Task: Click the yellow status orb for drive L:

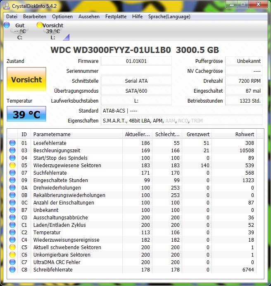Action: tap(39, 25)
